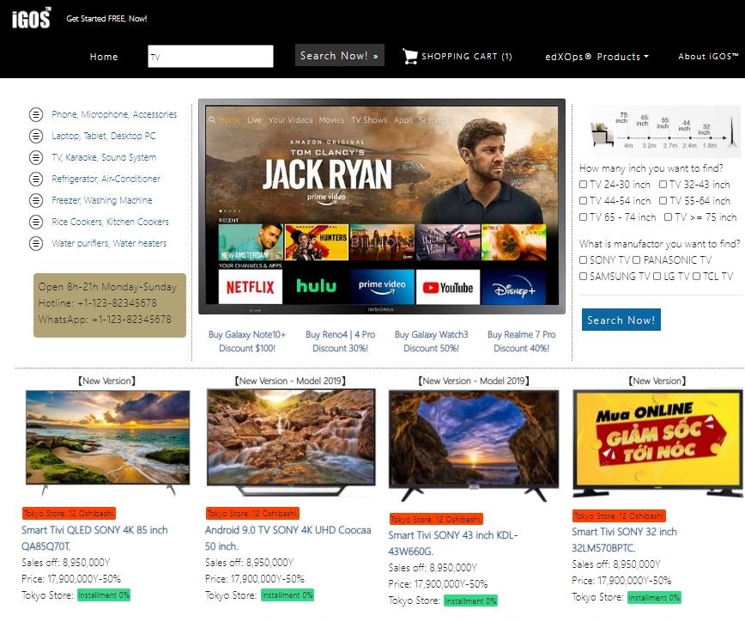
Task: Open YouTube tile in the TV banner
Action: tap(448, 287)
